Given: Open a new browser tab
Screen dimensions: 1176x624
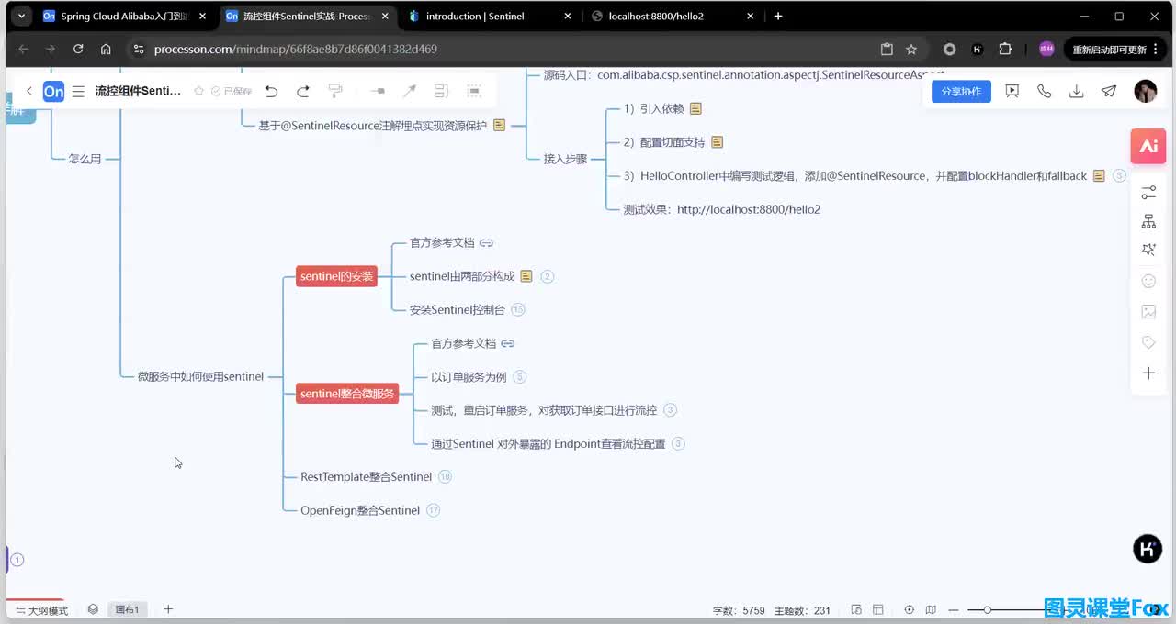Looking at the screenshot, I should 778,16.
